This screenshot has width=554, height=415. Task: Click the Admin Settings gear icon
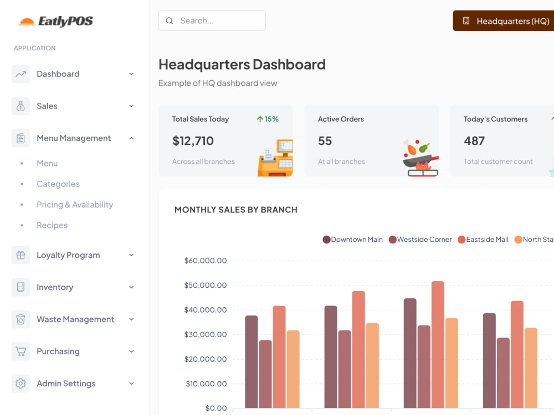(20, 383)
